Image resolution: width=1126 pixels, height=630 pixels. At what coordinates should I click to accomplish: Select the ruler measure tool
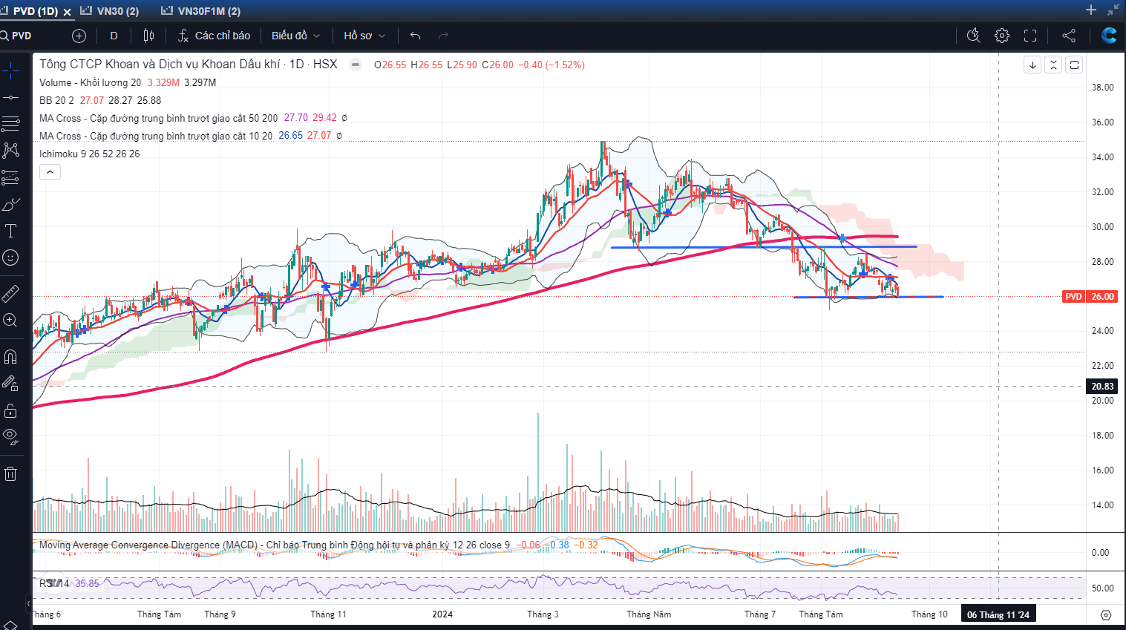click(10, 294)
